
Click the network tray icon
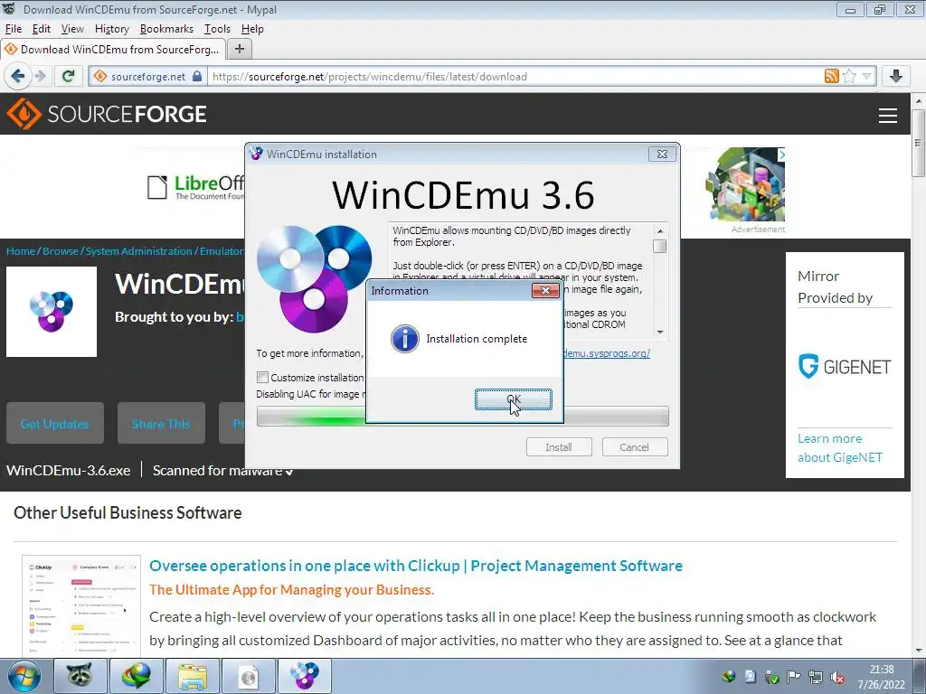(x=816, y=677)
